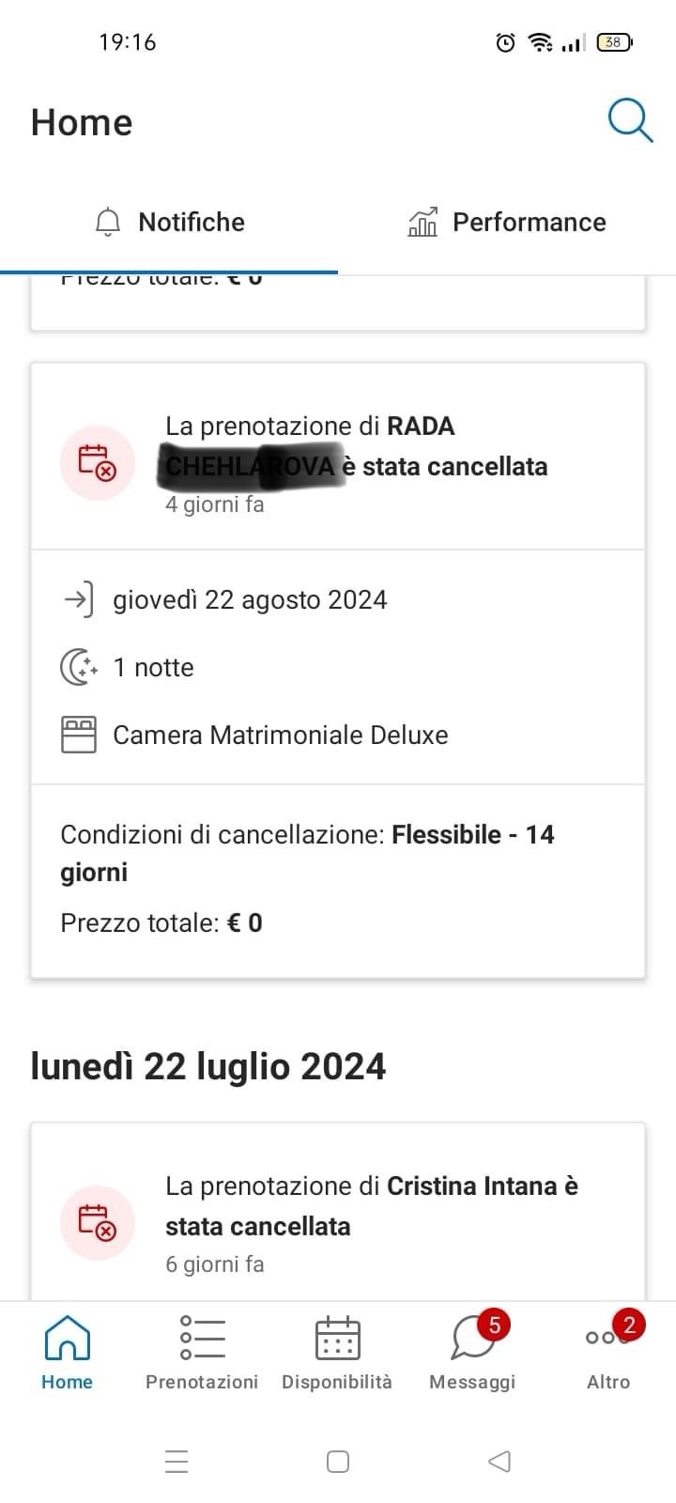Viewport: 676px width, 1503px height.
Task: Select Camera Matrimoniale Deluxe text
Action: pos(280,735)
